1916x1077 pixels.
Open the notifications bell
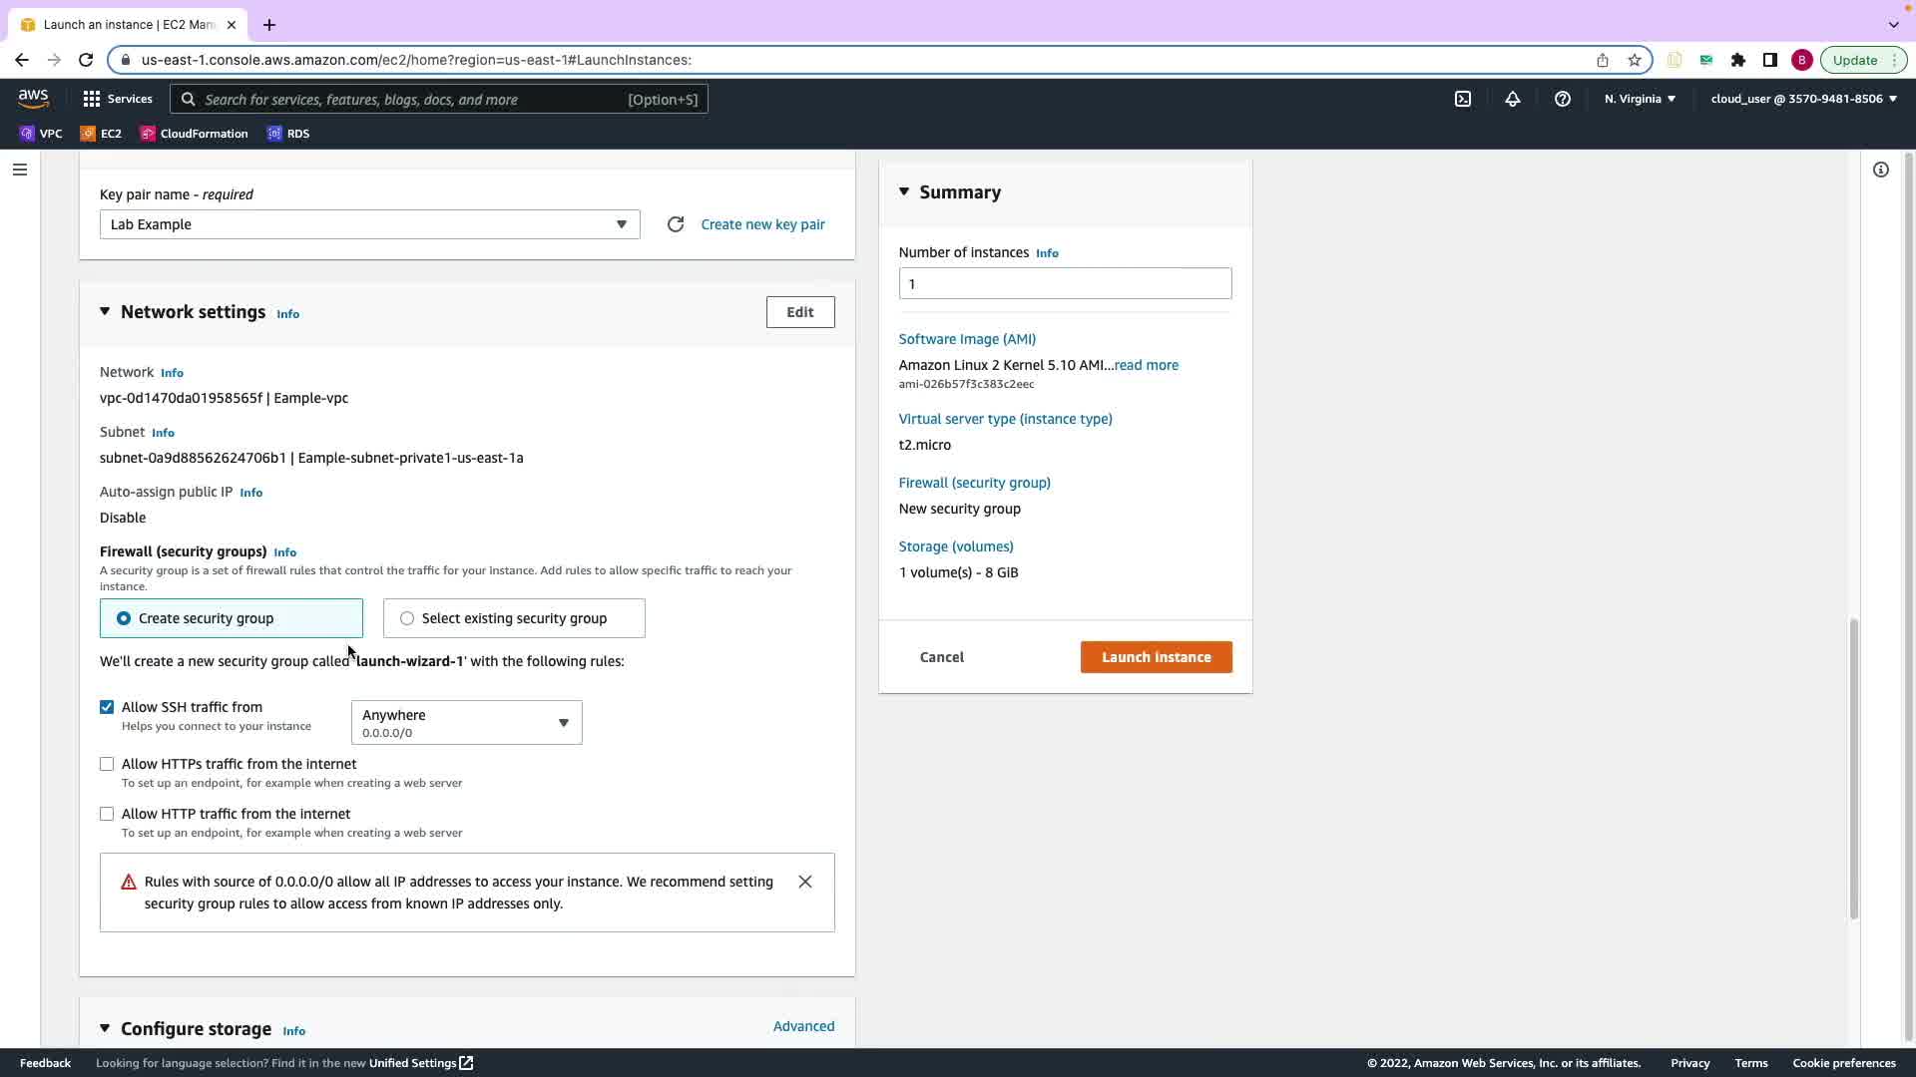(x=1513, y=99)
